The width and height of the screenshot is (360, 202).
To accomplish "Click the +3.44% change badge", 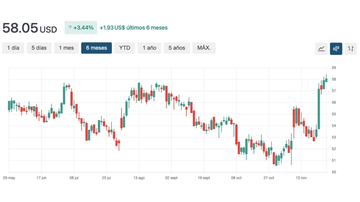I will tap(81, 28).
